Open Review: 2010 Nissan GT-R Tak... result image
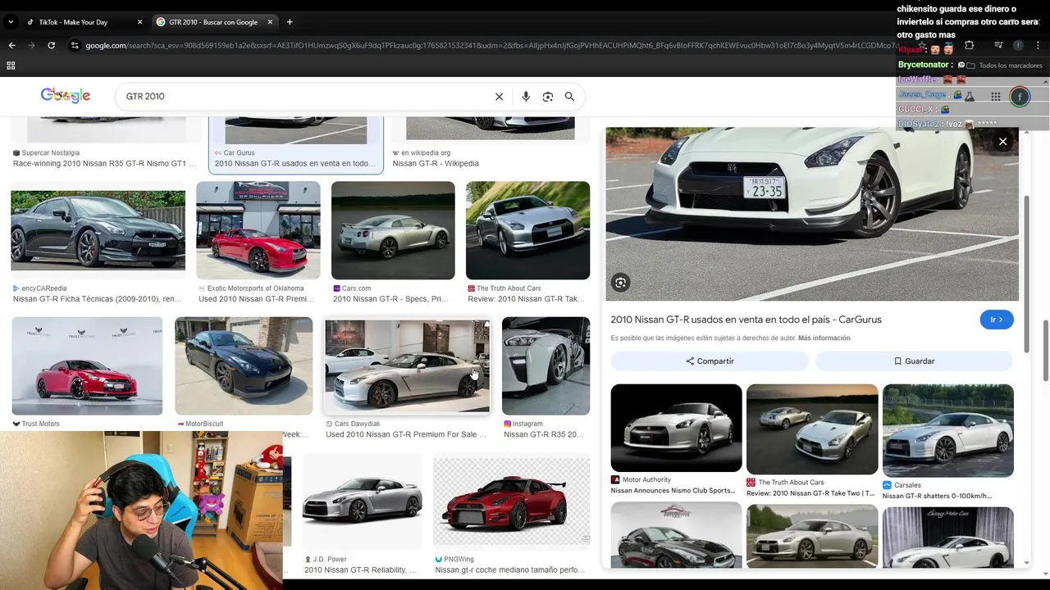The height and width of the screenshot is (590, 1050). tap(527, 230)
